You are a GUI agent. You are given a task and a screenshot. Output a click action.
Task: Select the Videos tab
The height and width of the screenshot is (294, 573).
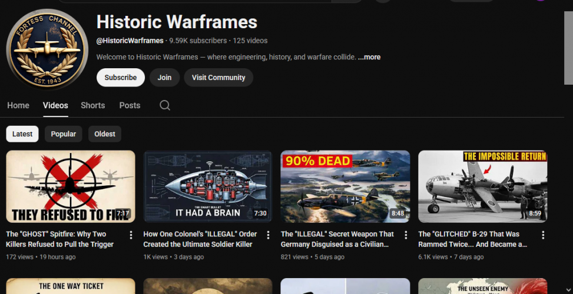pyautogui.click(x=55, y=105)
